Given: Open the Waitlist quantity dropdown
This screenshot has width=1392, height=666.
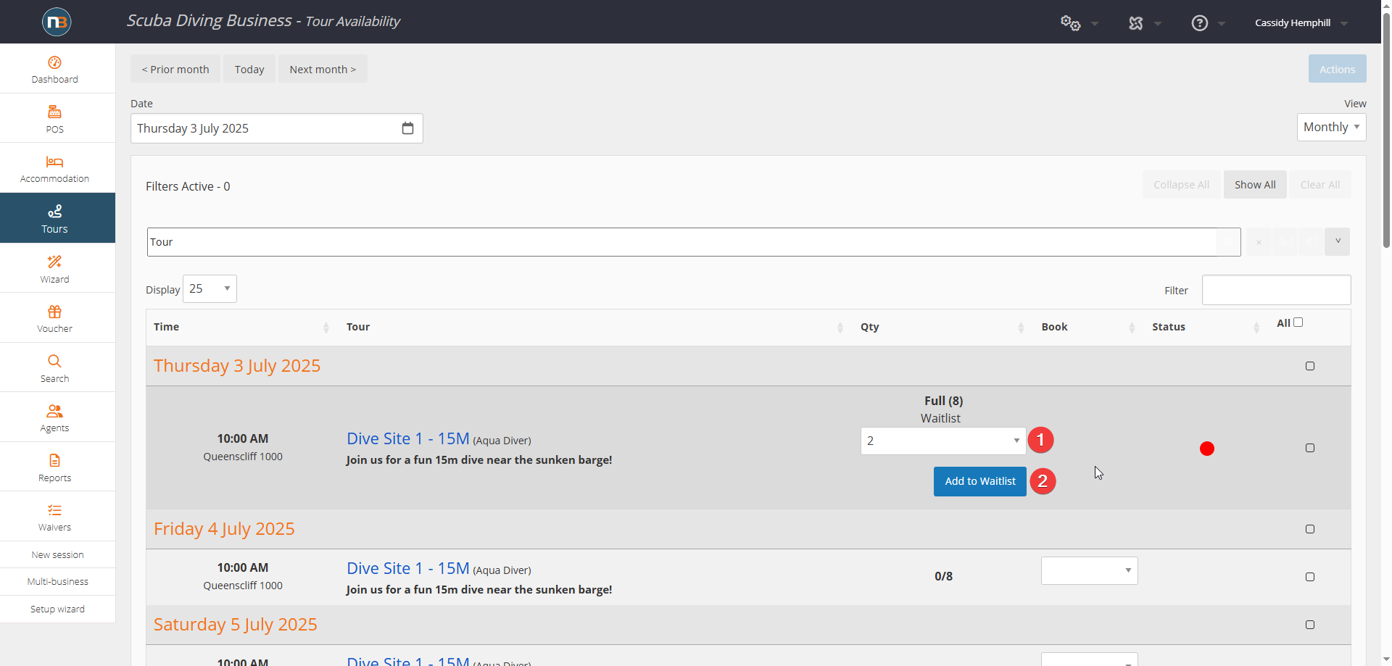Looking at the screenshot, I should [942, 441].
